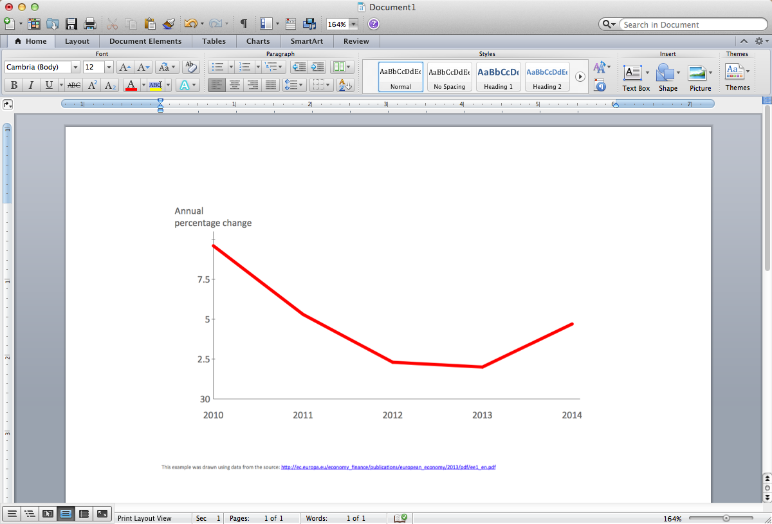Viewport: 772px width, 524px height.
Task: Enable strikethrough formatting
Action: 73,84
